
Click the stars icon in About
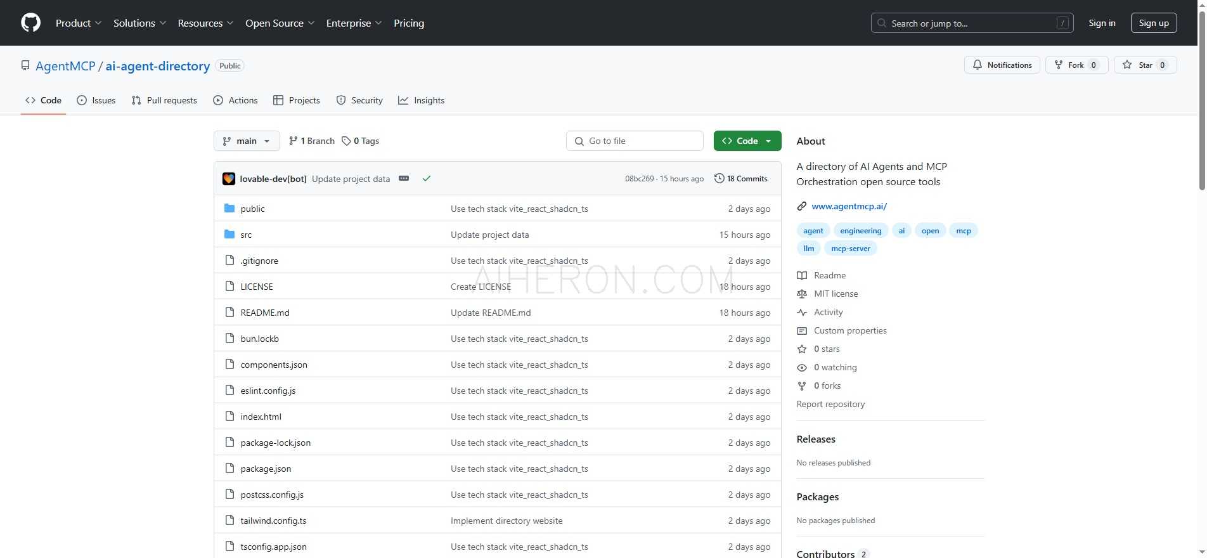click(802, 349)
